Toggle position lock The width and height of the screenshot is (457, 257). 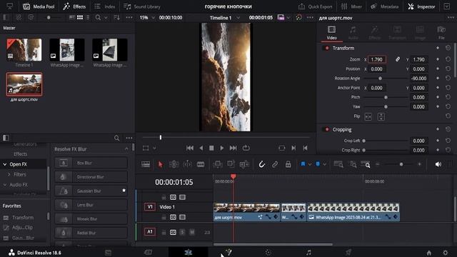288,164
